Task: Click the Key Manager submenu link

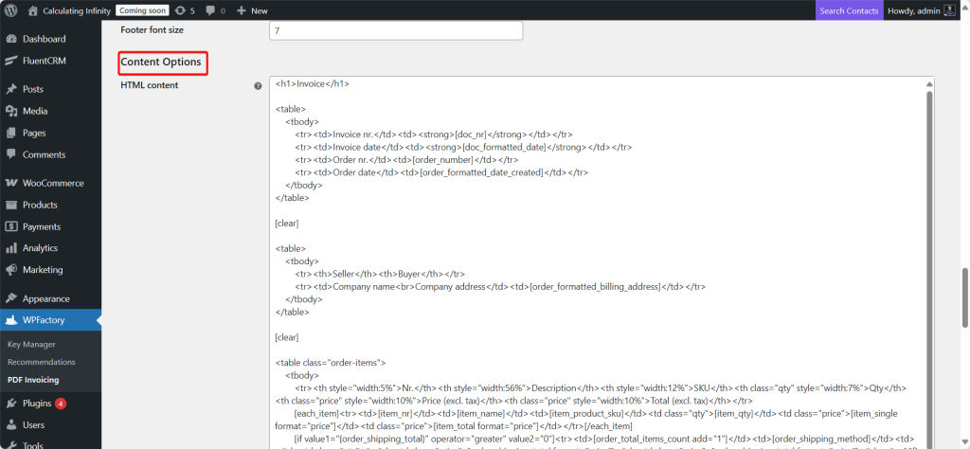Action: (x=31, y=344)
